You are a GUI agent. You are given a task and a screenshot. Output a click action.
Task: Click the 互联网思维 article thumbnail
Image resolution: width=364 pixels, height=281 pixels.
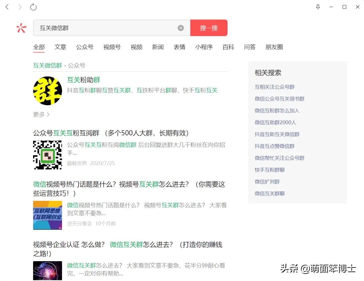(x=48, y=215)
